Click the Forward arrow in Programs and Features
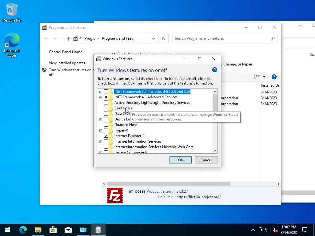 click(x=55, y=38)
